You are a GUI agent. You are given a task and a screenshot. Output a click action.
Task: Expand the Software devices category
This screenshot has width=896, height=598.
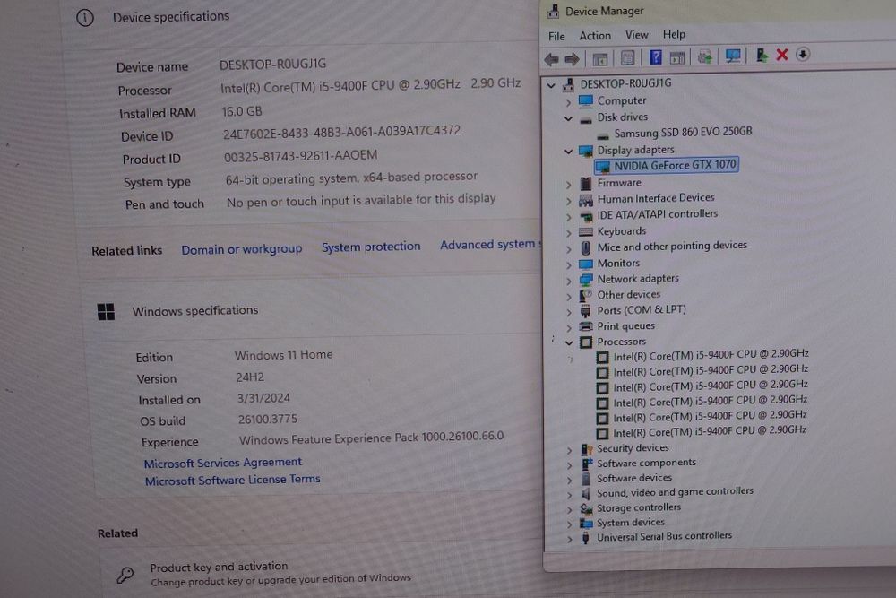[569, 479]
